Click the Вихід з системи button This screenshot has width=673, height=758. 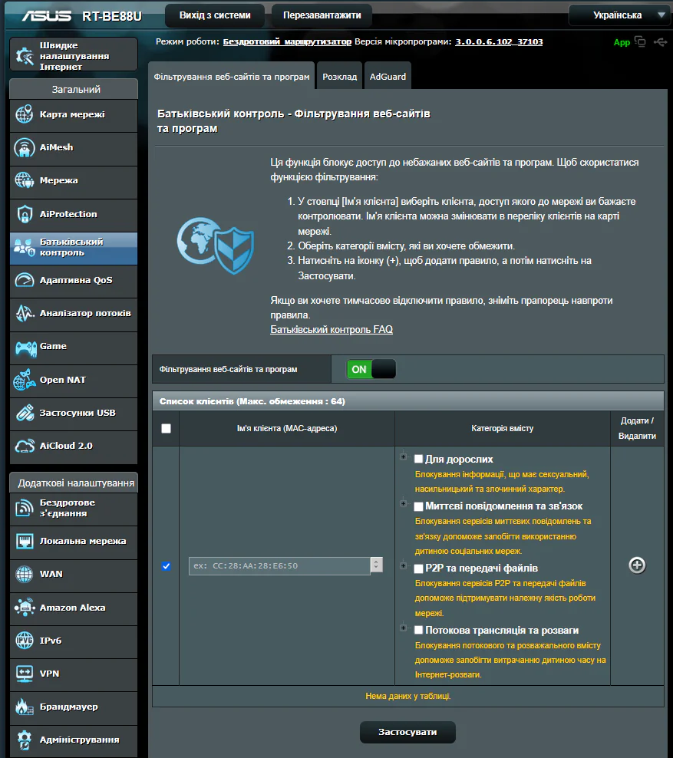coord(215,15)
